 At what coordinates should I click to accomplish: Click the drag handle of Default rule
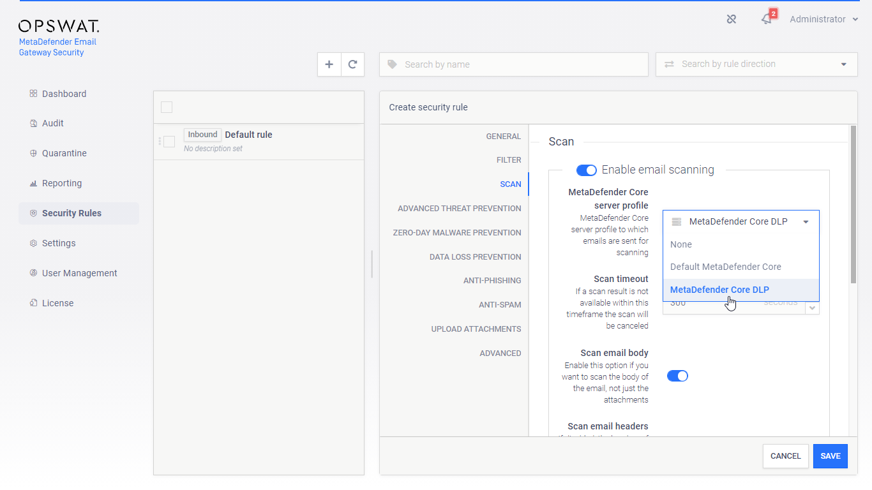click(x=160, y=141)
